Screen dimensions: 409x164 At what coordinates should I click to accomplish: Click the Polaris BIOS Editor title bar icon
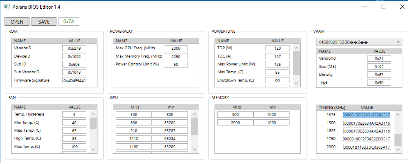pos(7,7)
